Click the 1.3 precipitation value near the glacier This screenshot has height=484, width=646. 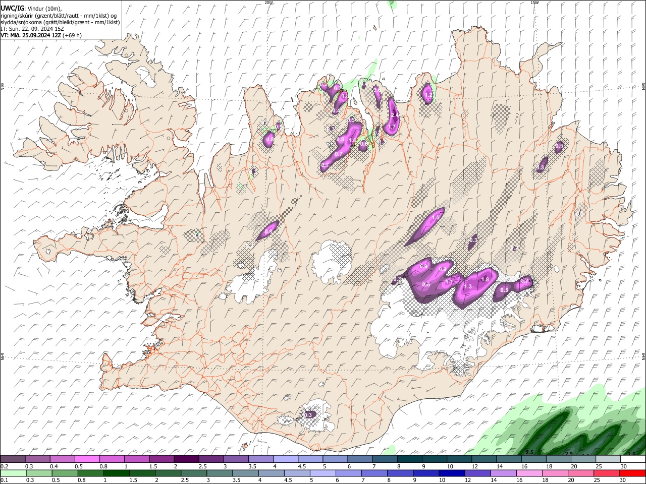(467, 286)
